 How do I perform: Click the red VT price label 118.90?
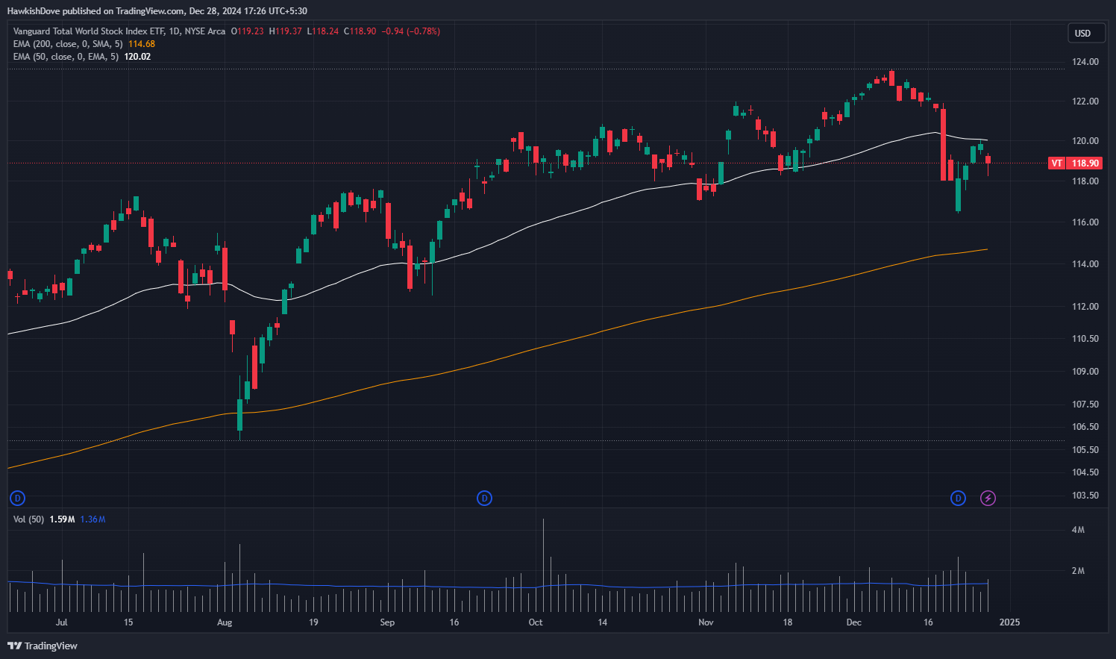(x=1075, y=163)
